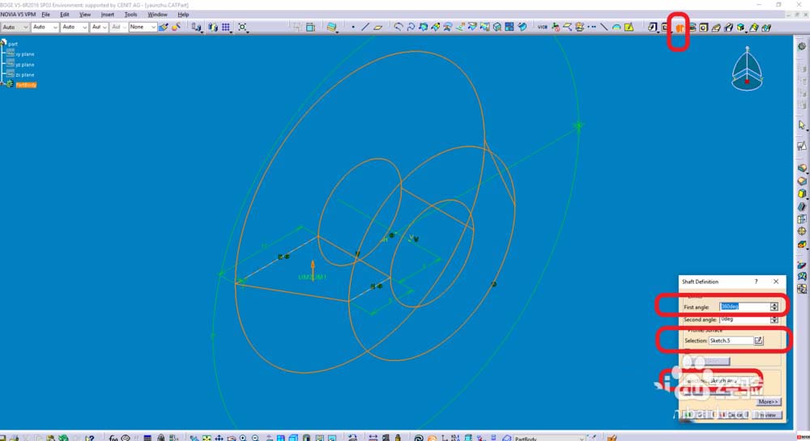Open the first Auto graphic properties dropdown
The height and width of the screenshot is (441, 810).
click(x=15, y=27)
